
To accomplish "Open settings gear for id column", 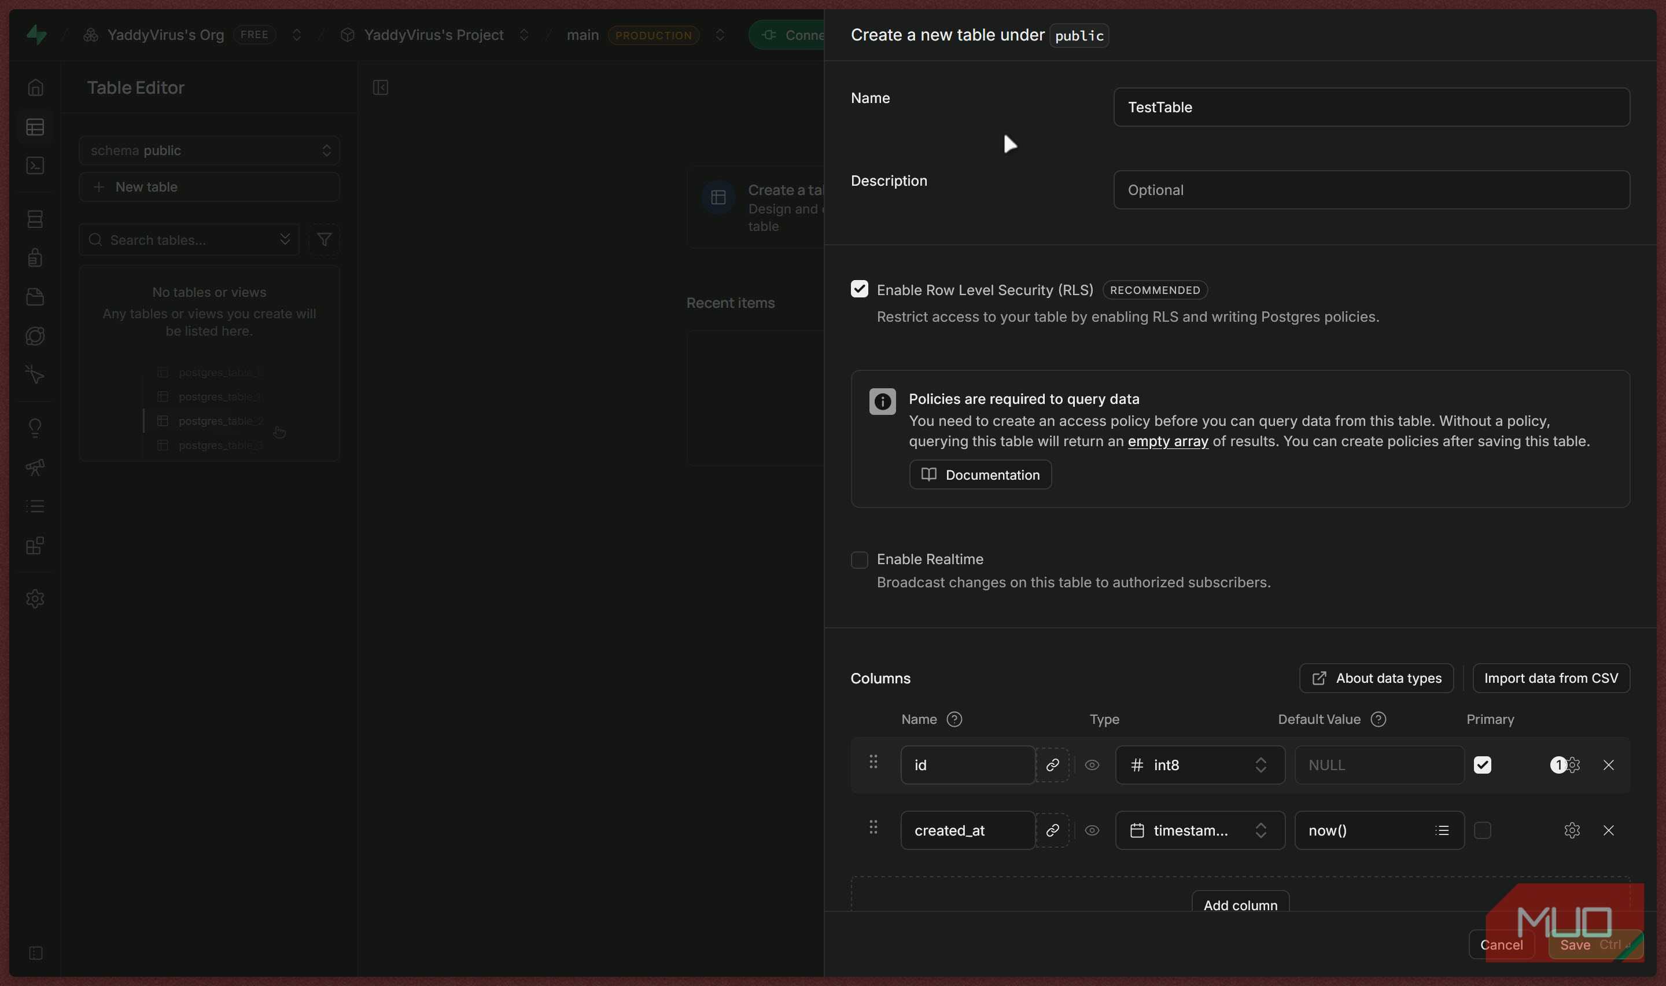I will (1572, 765).
